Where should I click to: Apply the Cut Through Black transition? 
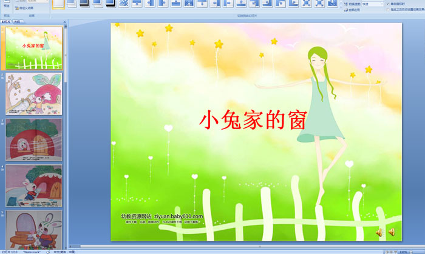pos(110,3)
